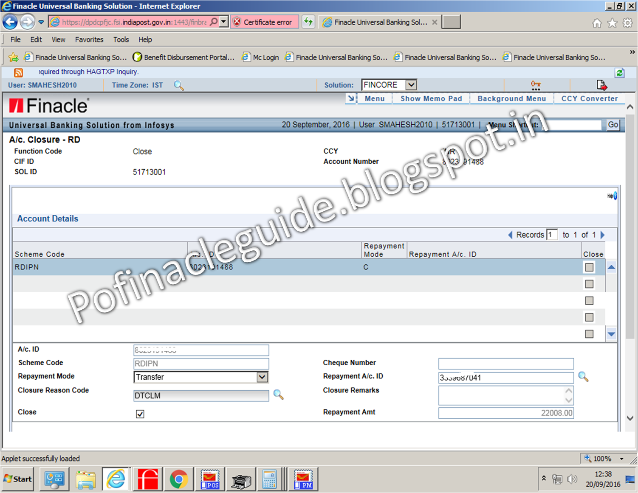Uncheck the Close checkbox below Closure Reason Code
Image resolution: width=638 pixels, height=493 pixels.
140,414
